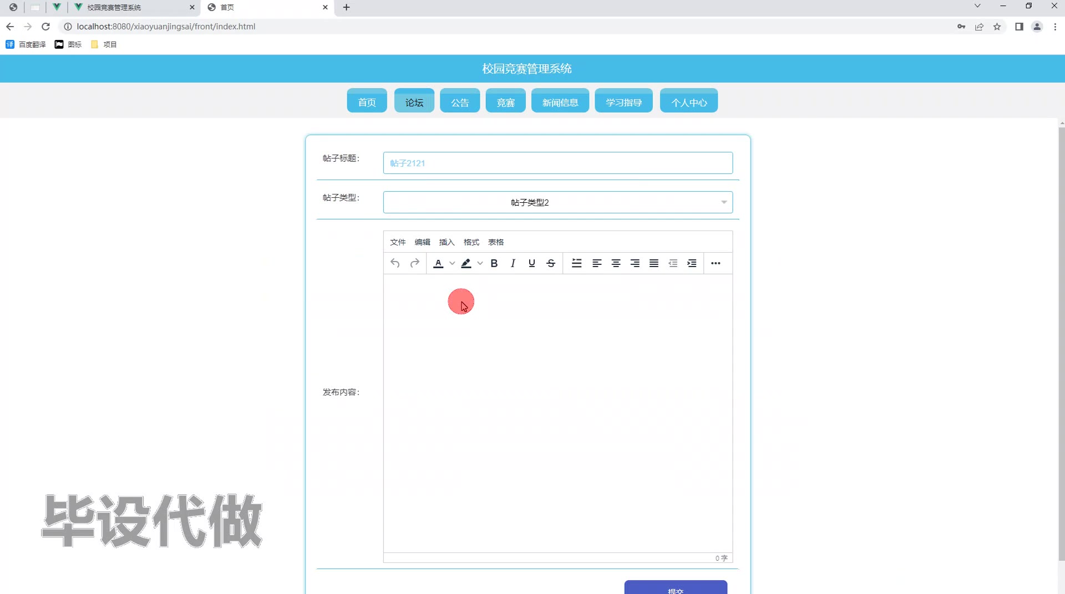1065x594 pixels.
Task: Toggle strikethrough formatting
Action: point(551,263)
